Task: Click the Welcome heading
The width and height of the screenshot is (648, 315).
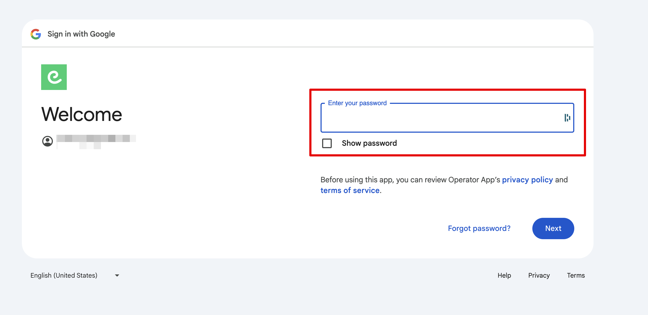Action: click(82, 115)
